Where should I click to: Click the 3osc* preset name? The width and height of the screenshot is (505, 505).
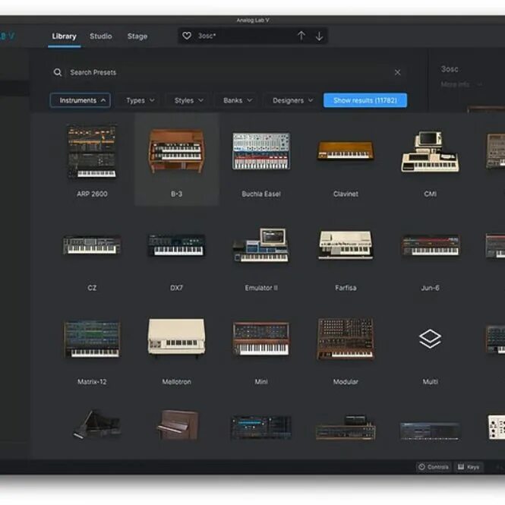(207, 36)
